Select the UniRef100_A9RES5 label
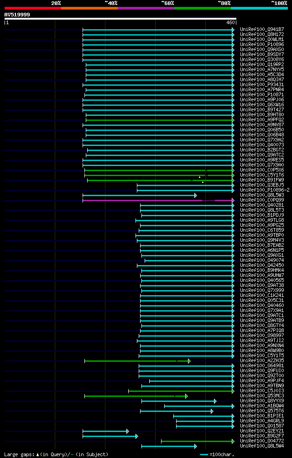Image resolution: width=292 pixels, height=458 pixels. 262,160
